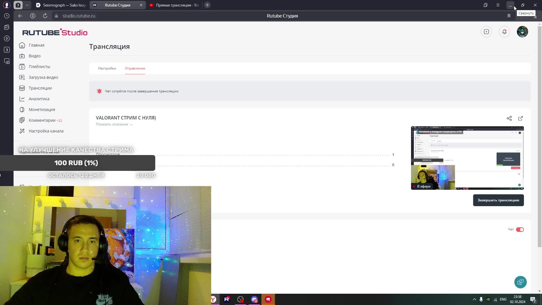Open the tab group counter button
542x305 pixels.
point(18,5)
